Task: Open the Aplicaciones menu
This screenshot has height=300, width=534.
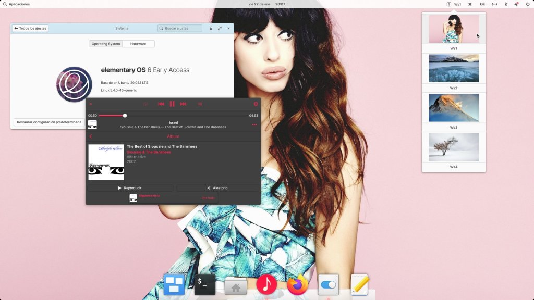Action: click(x=16, y=4)
